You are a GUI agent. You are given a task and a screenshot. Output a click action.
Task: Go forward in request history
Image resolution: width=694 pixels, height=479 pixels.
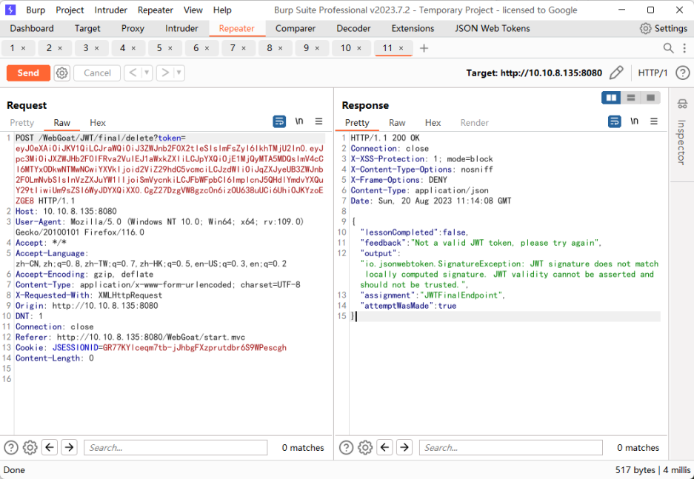(x=165, y=73)
